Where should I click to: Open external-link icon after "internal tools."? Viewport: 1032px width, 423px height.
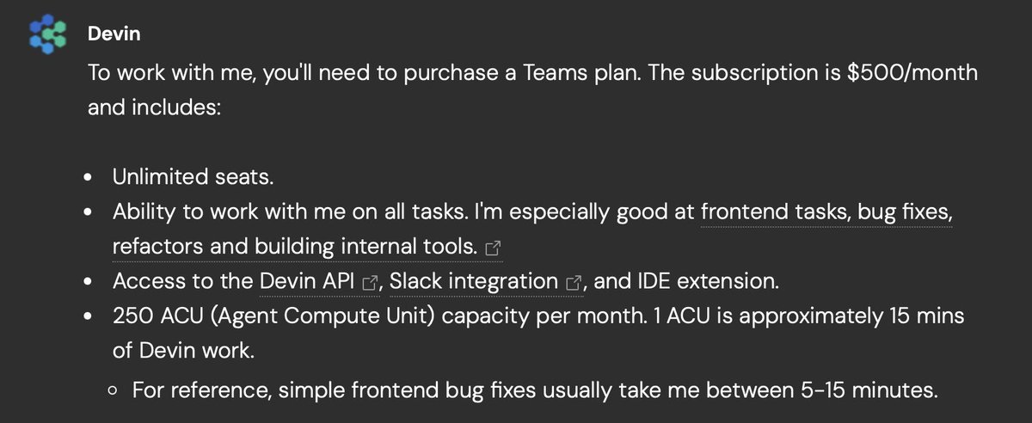494,248
